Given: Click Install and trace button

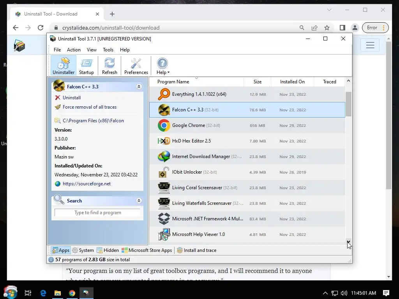Looking at the screenshot, I should pyautogui.click(x=197, y=250).
